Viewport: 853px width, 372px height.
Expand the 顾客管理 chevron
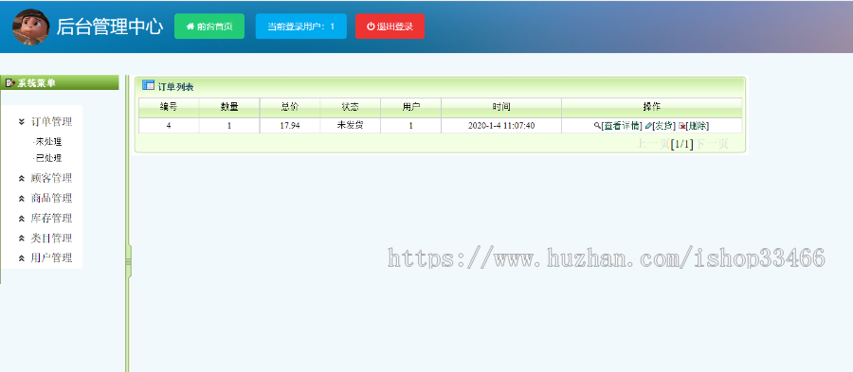tap(22, 178)
